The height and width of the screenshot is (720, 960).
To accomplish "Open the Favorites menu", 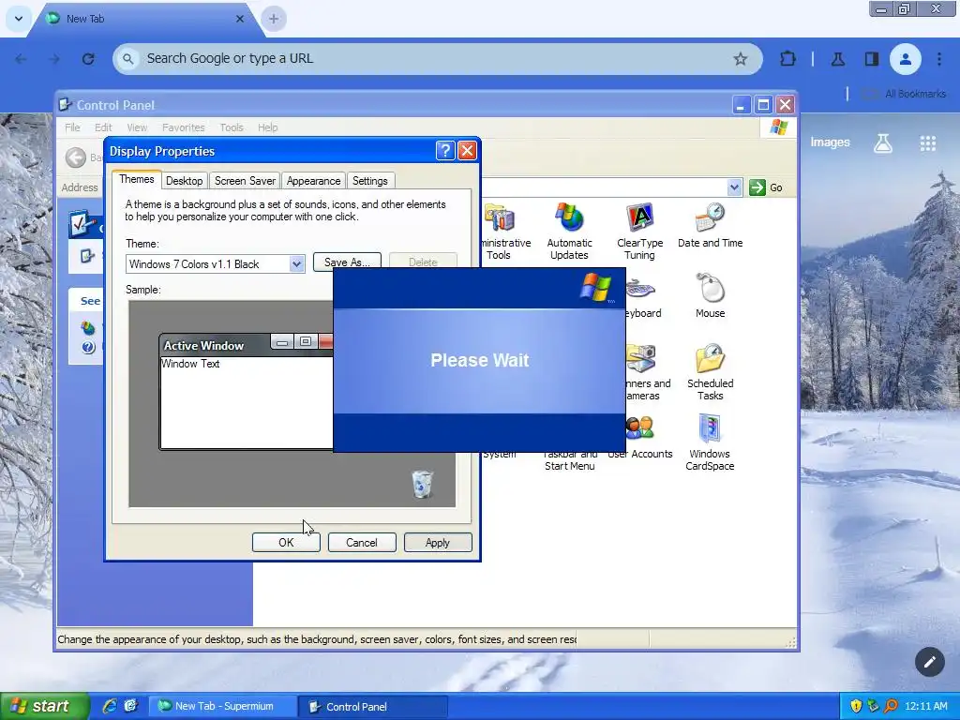I will point(183,127).
